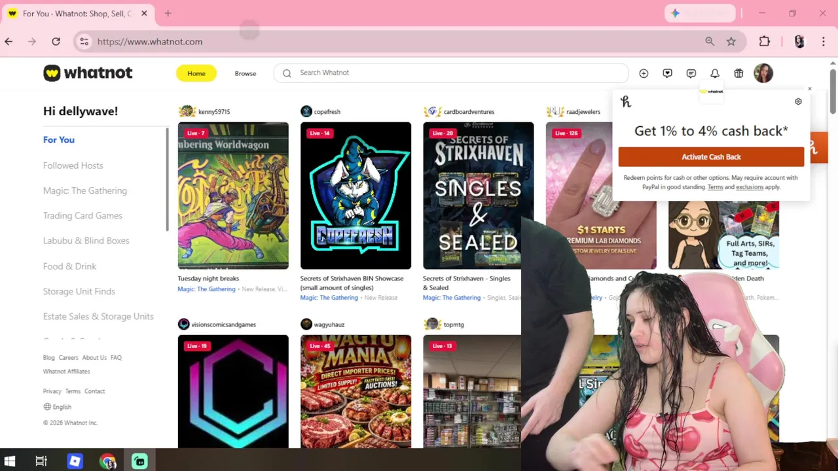Open the Wagyu Mania live stream thumbnail
The width and height of the screenshot is (838, 471).
(x=355, y=391)
